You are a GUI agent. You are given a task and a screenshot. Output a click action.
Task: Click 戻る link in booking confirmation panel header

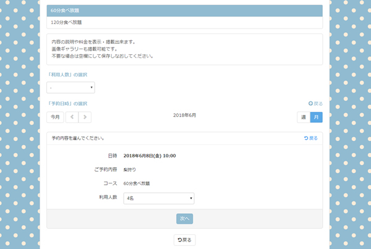pos(310,138)
